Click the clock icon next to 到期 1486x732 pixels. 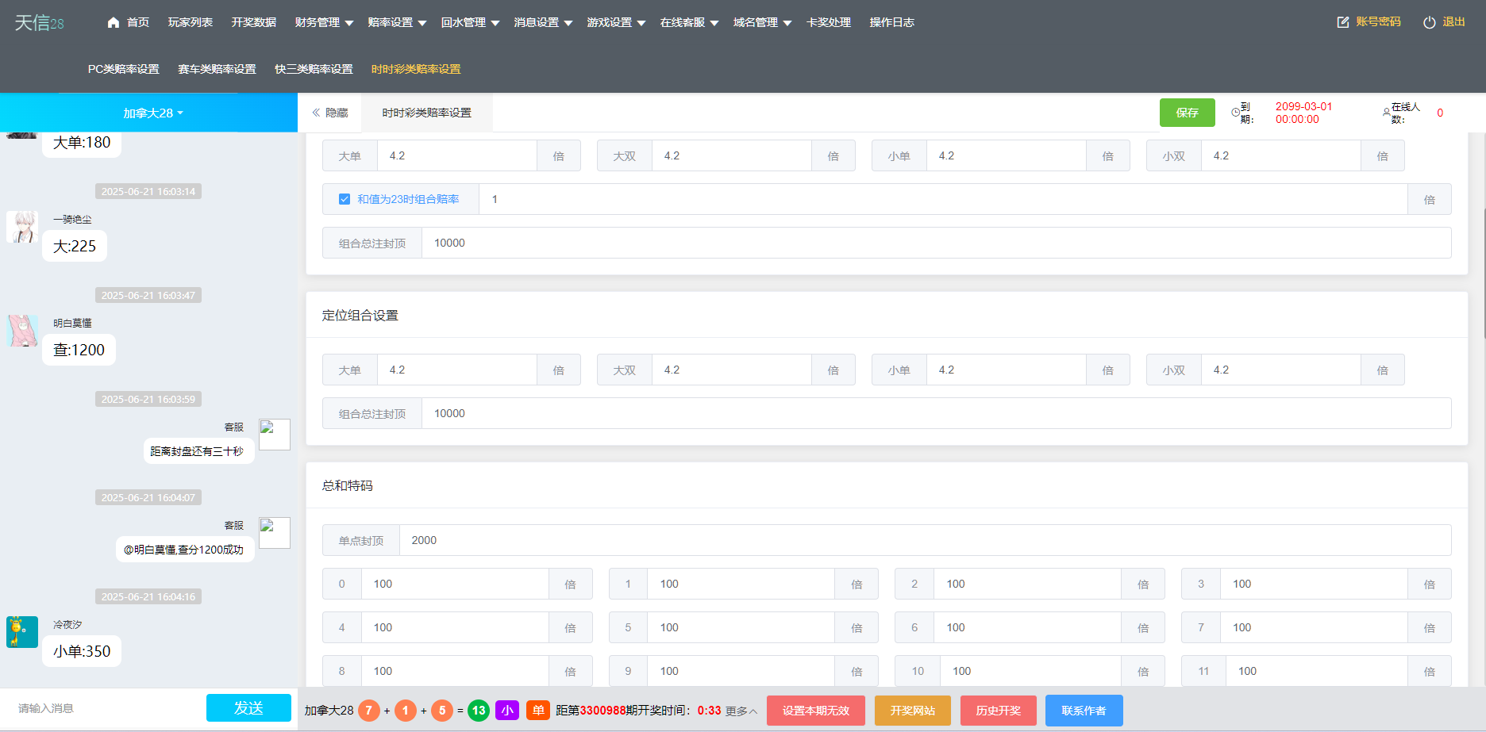(1234, 113)
